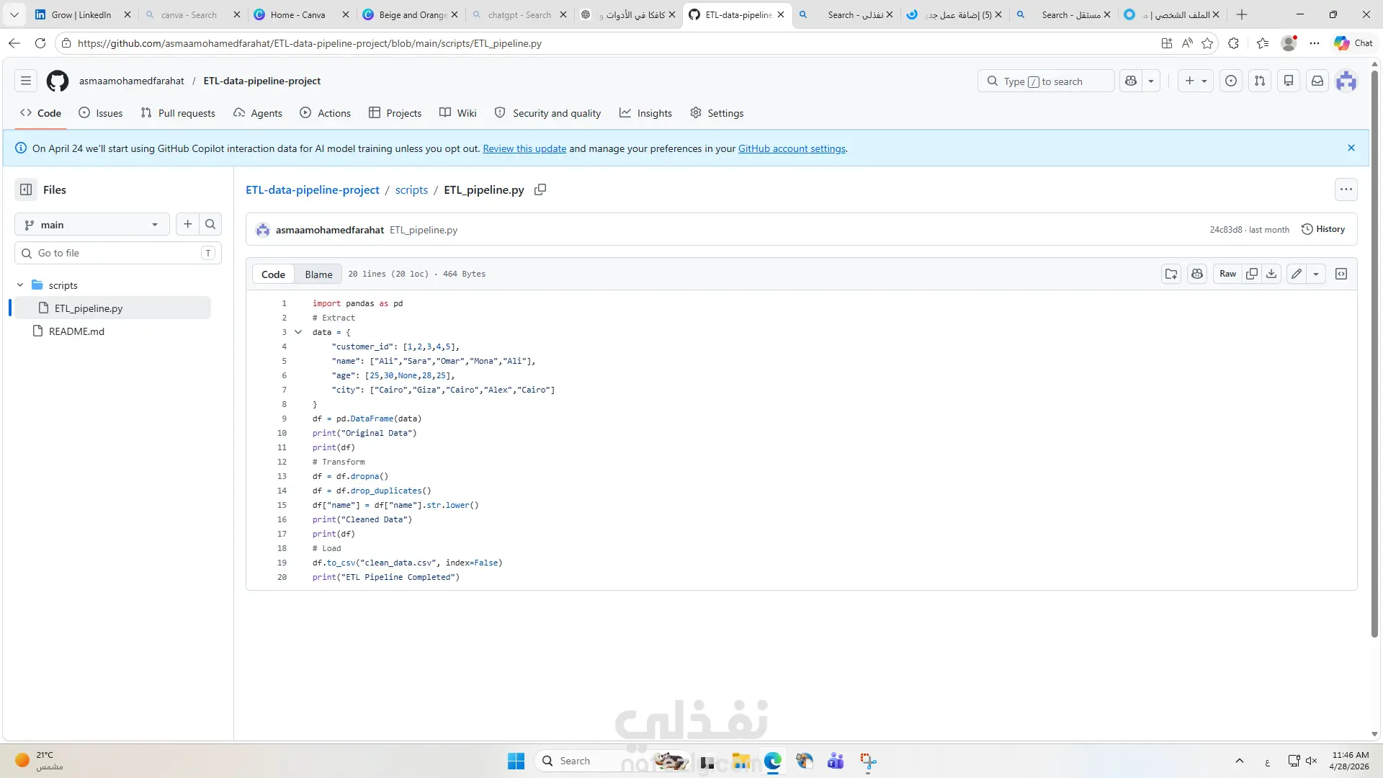View the file History

[x=1323, y=229]
